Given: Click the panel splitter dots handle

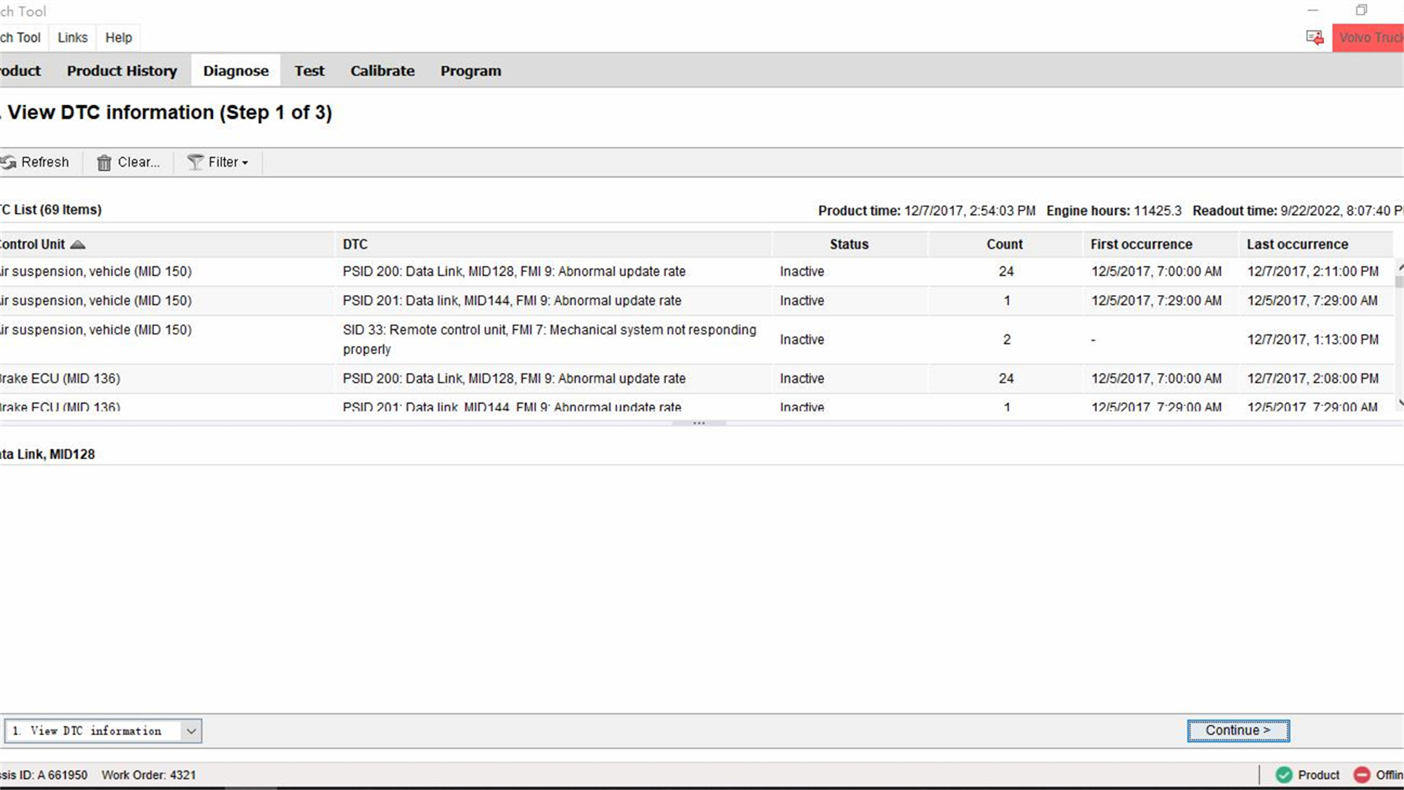Looking at the screenshot, I should [699, 424].
